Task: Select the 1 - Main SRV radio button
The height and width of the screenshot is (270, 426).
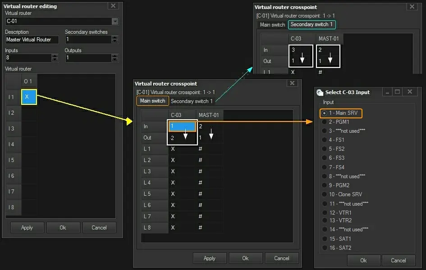Action: pos(324,113)
